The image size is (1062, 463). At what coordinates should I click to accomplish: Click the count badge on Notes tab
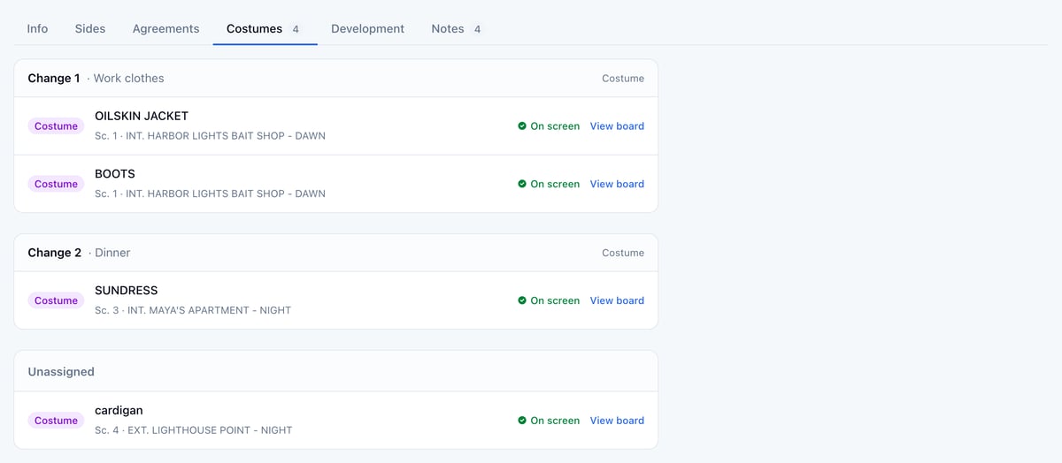point(477,29)
